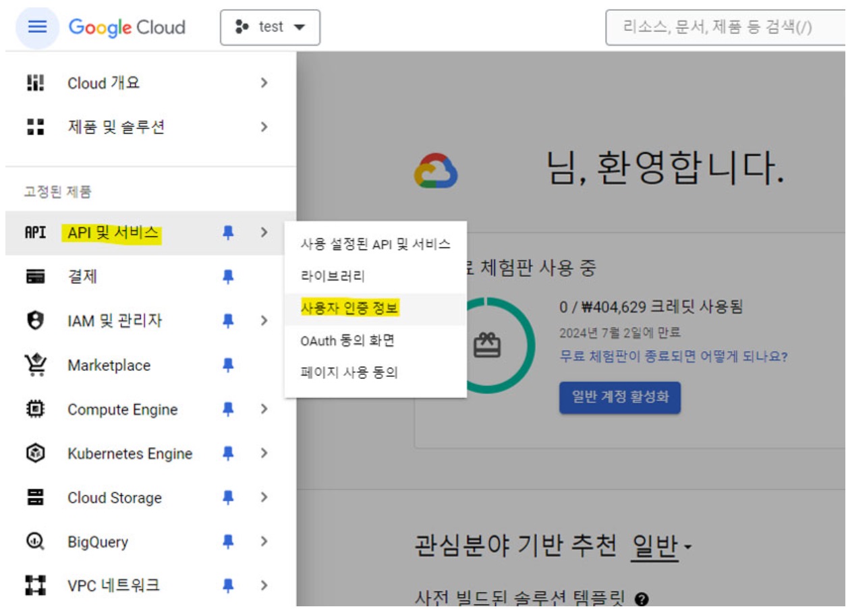The height and width of the screenshot is (609, 848).
Task: Open the test project selector dropdown
Action: coord(270,27)
